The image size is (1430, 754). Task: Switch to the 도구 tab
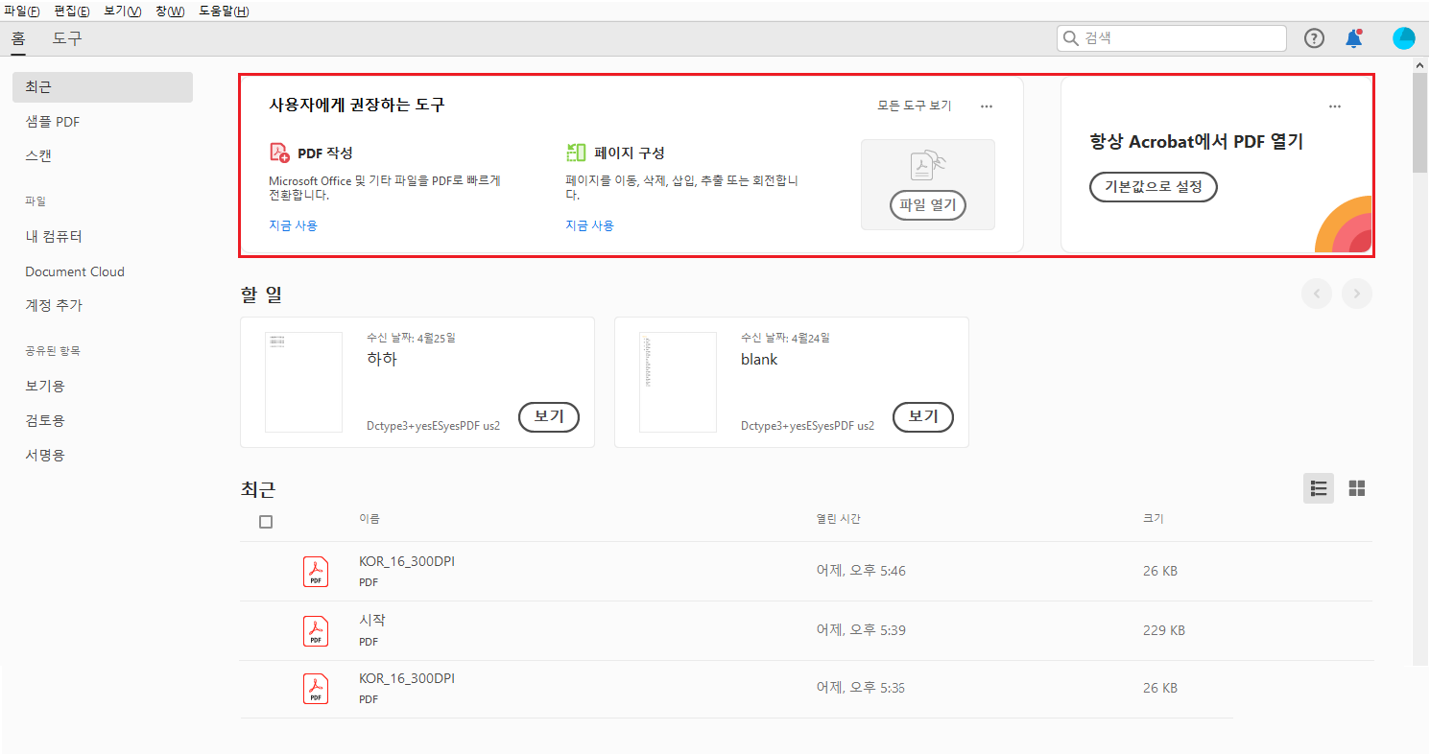tap(67, 38)
